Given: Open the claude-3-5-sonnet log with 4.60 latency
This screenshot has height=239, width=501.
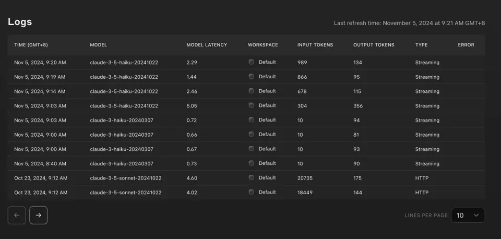Looking at the screenshot, I should [x=246, y=178].
